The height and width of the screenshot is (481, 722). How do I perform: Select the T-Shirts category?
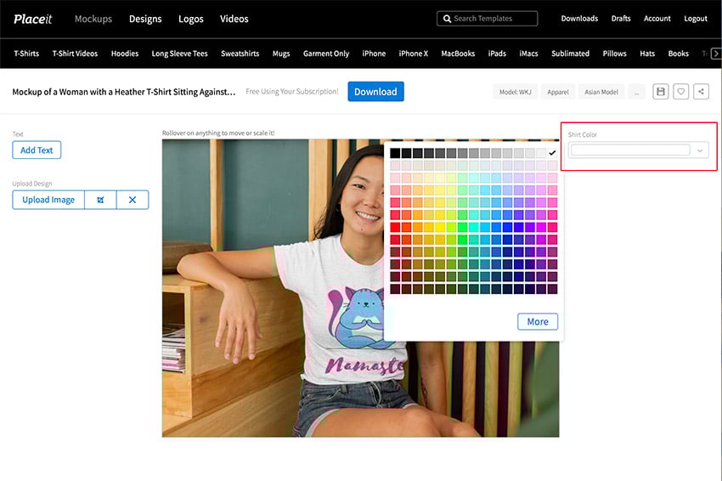(26, 54)
